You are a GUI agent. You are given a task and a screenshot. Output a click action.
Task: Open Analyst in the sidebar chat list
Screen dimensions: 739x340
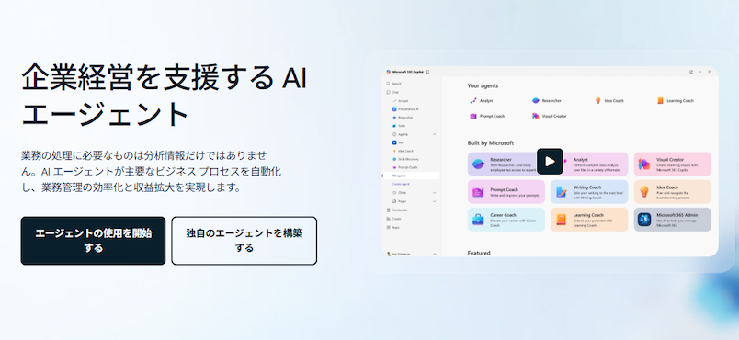(400, 101)
